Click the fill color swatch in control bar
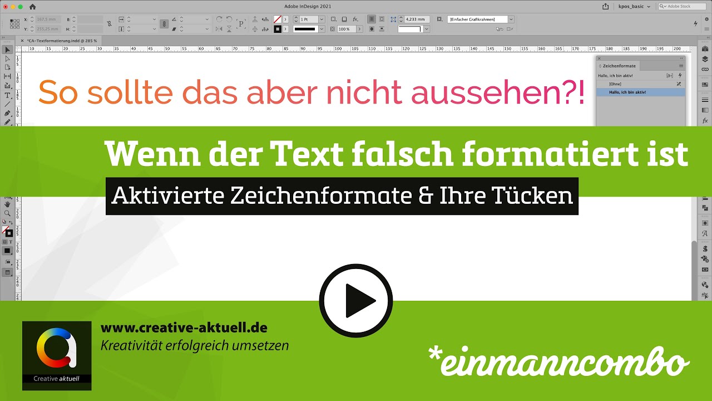This screenshot has width=712, height=401. (277, 19)
